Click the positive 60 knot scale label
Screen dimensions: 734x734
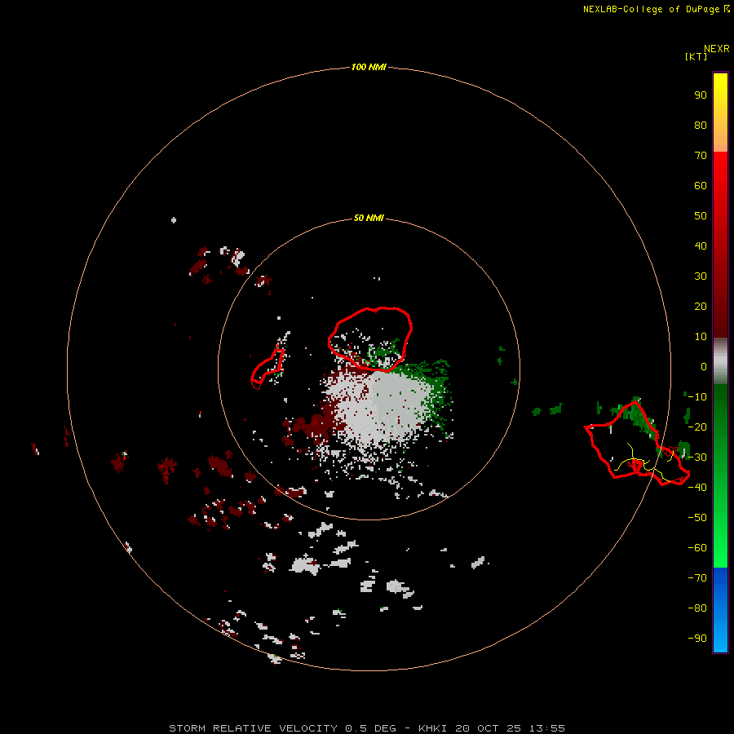tap(701, 185)
